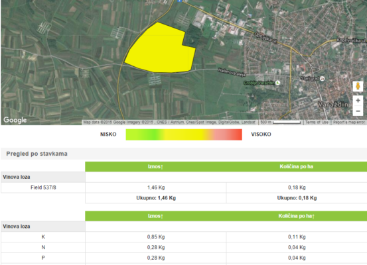Select the K nutrient row
Viewport: 367px width, 265px height.
(184, 237)
